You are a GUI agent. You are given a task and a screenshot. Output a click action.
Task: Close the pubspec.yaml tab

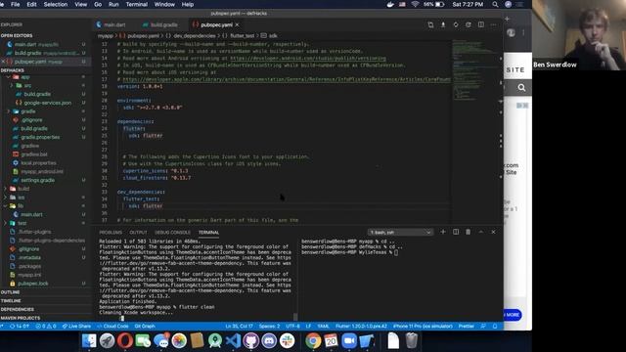[237, 24]
